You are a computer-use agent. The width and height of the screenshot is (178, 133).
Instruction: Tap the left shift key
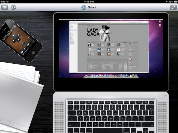[74, 125]
